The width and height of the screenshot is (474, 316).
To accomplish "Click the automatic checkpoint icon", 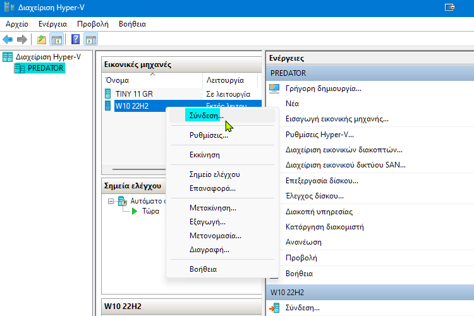I will [x=123, y=201].
